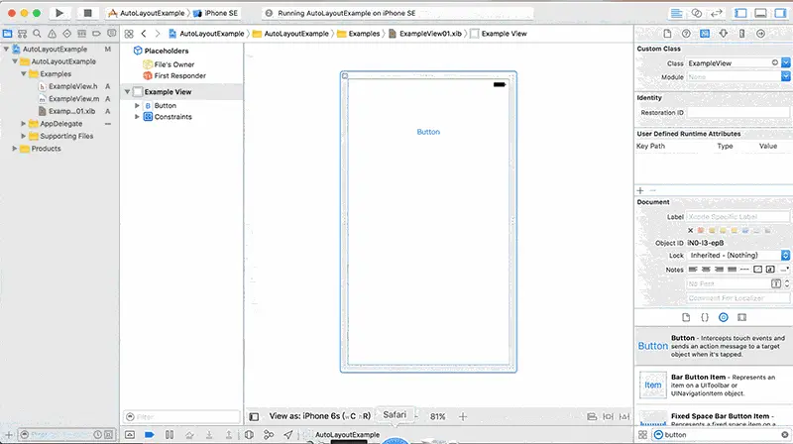Image resolution: width=793 pixels, height=444 pixels.
Task: Toggle the Navigator panel visibility
Action: [x=740, y=13]
